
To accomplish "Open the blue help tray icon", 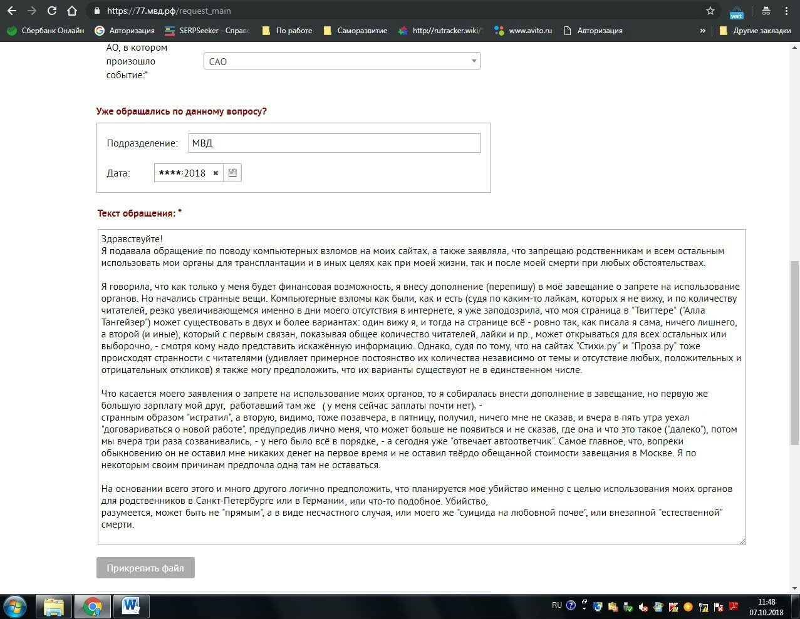I will click(571, 605).
